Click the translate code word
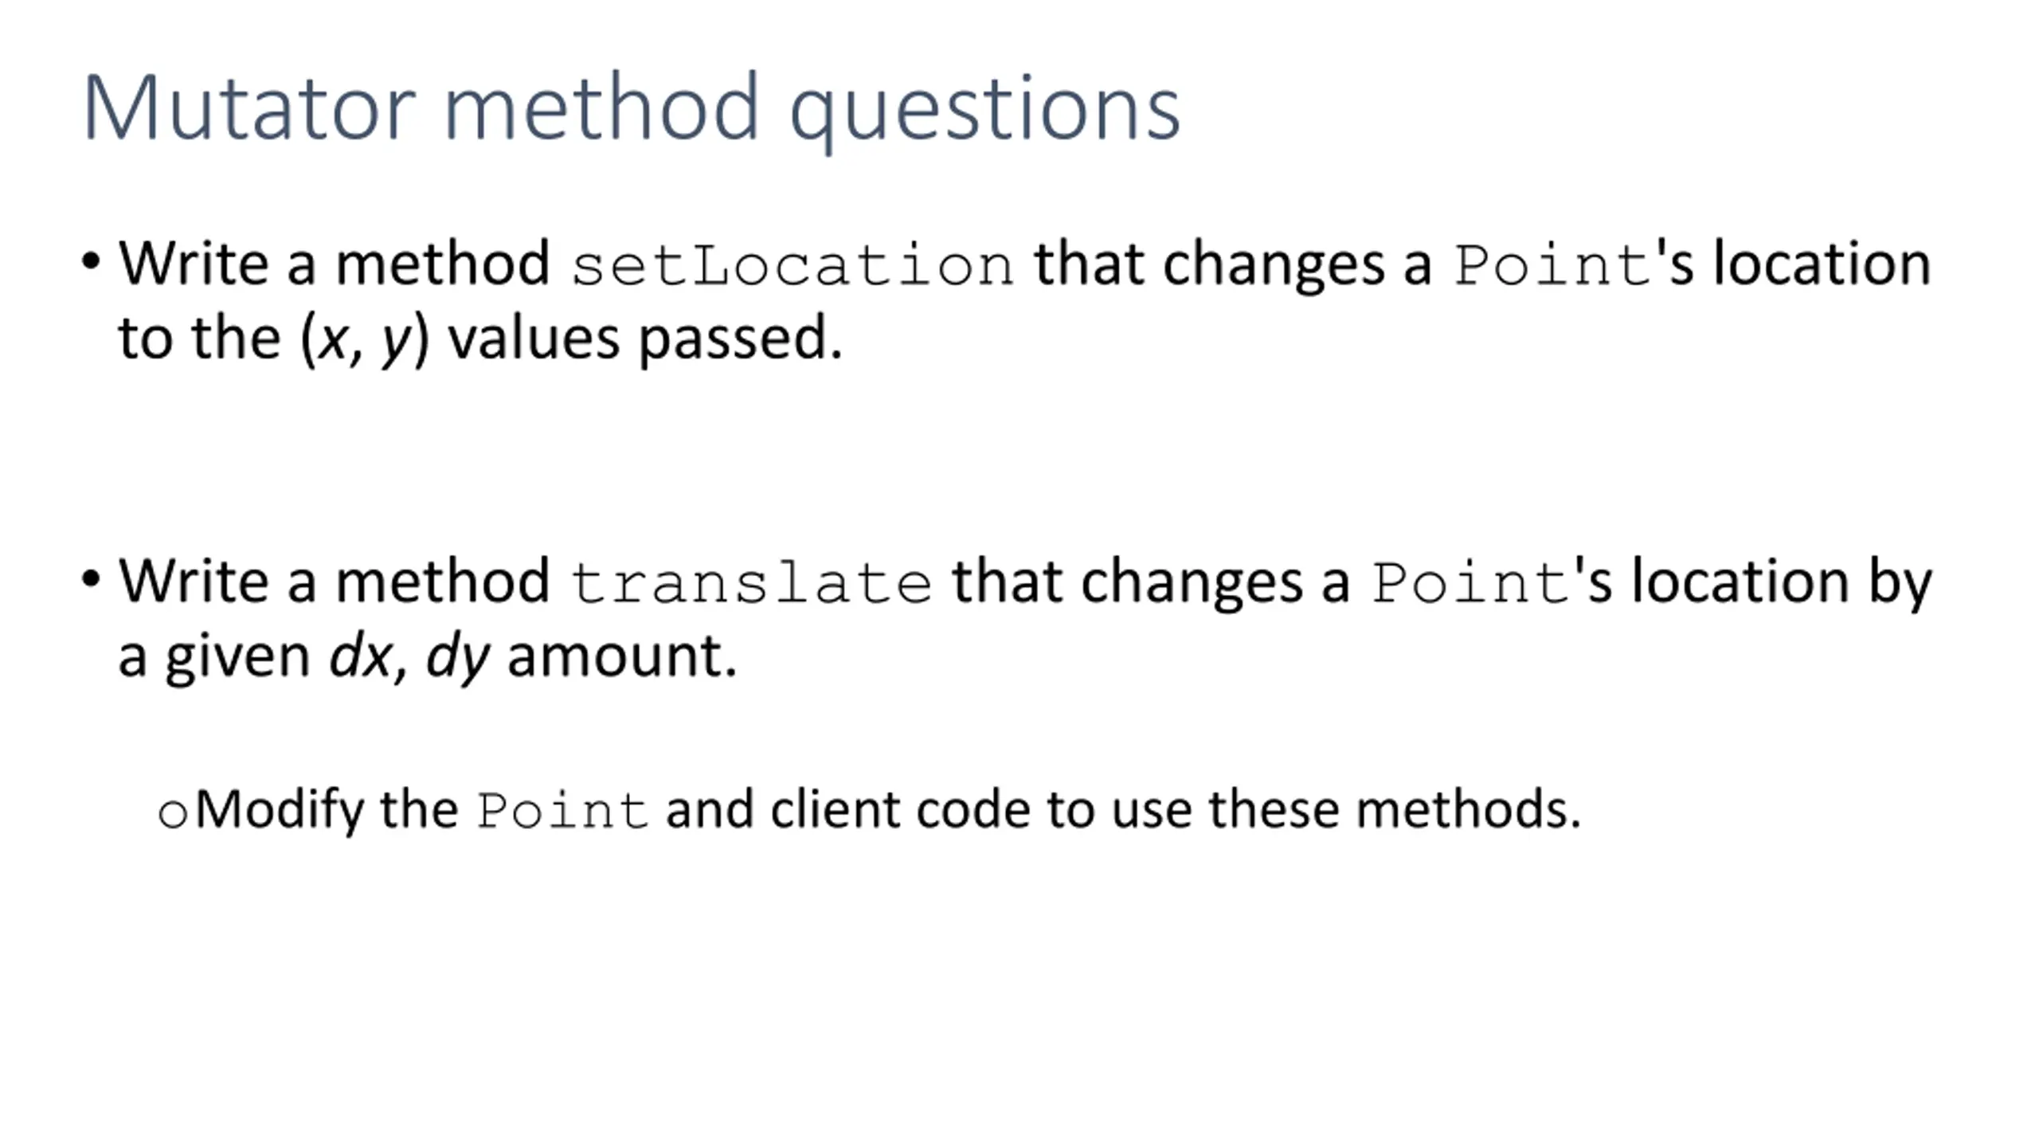The image size is (2039, 1147). [751, 583]
